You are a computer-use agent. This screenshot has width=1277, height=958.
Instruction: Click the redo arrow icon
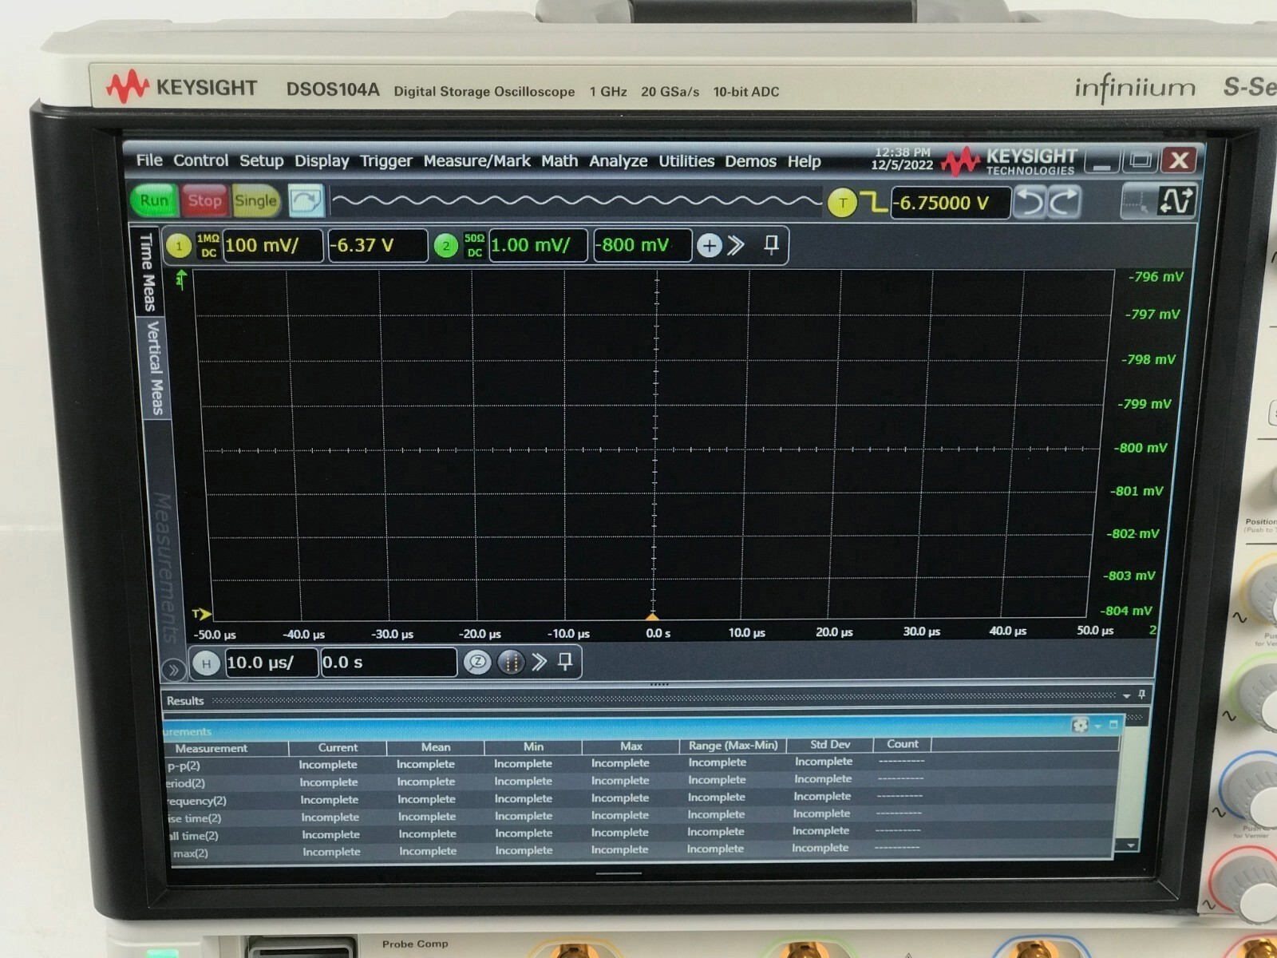(x=1065, y=202)
